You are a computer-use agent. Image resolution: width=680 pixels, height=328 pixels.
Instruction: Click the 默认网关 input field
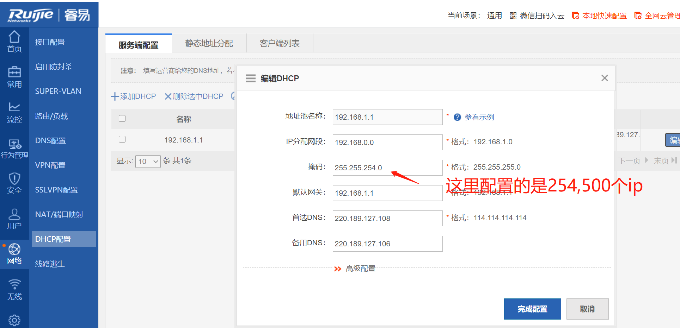pyautogui.click(x=387, y=193)
